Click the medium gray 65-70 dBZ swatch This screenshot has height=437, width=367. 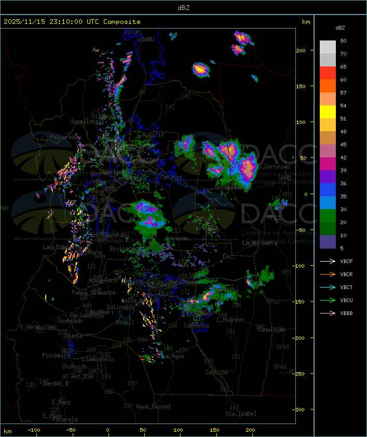[x=328, y=60]
